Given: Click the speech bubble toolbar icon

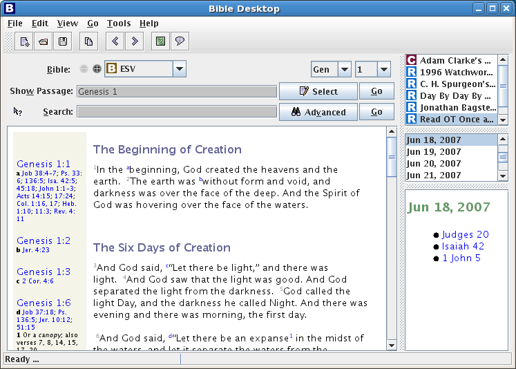Looking at the screenshot, I should [180, 41].
